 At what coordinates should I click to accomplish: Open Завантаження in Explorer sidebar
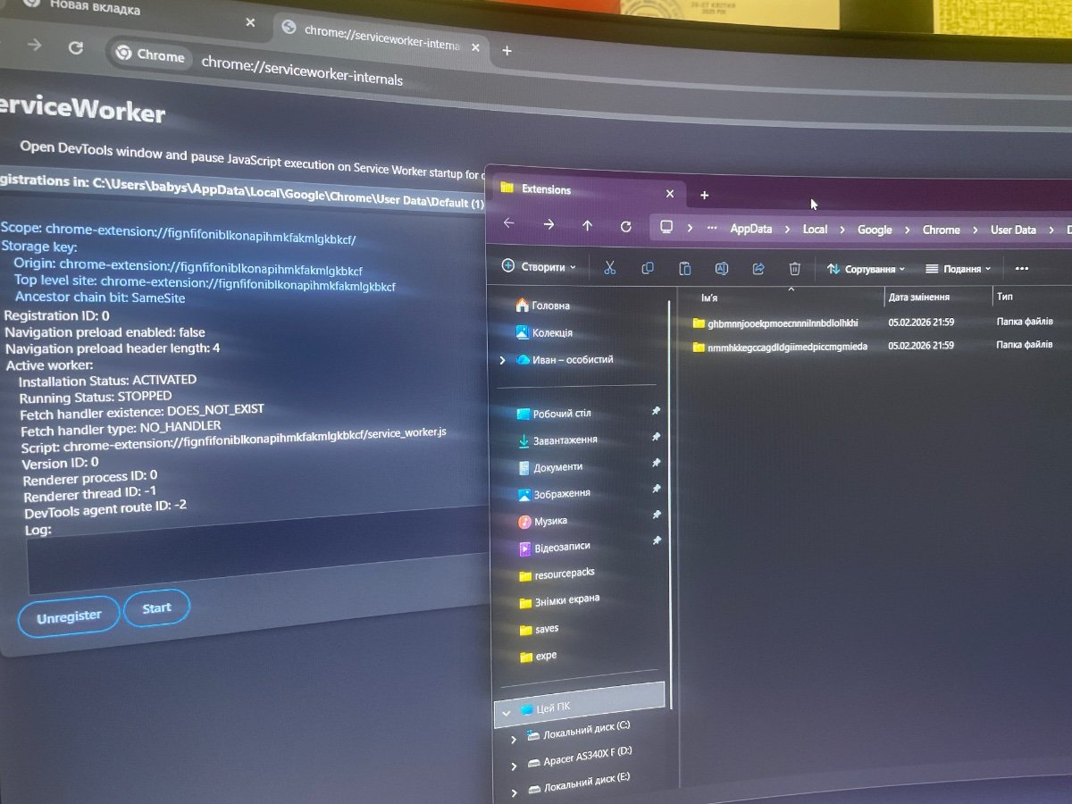pyautogui.click(x=557, y=440)
